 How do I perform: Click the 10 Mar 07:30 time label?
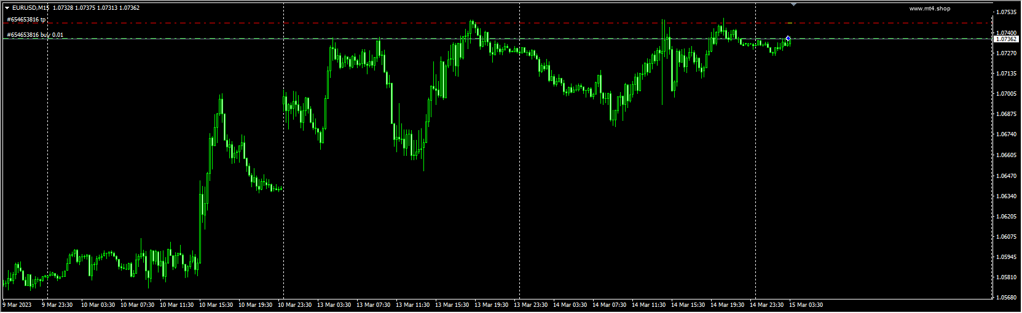click(x=137, y=305)
